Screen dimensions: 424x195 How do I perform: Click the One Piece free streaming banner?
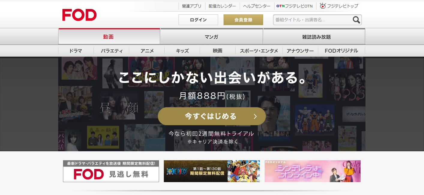[212, 171]
